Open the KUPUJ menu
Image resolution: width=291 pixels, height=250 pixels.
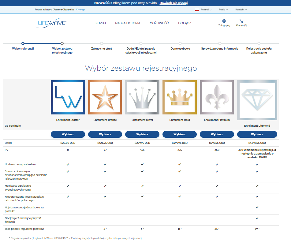[101, 23]
